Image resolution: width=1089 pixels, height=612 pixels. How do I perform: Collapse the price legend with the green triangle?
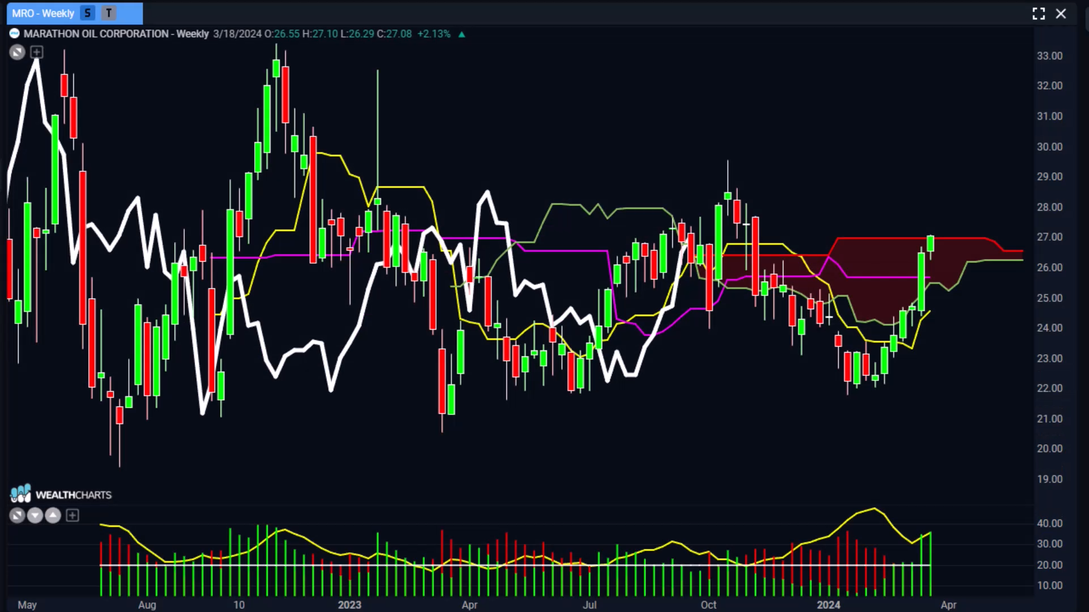click(x=462, y=34)
